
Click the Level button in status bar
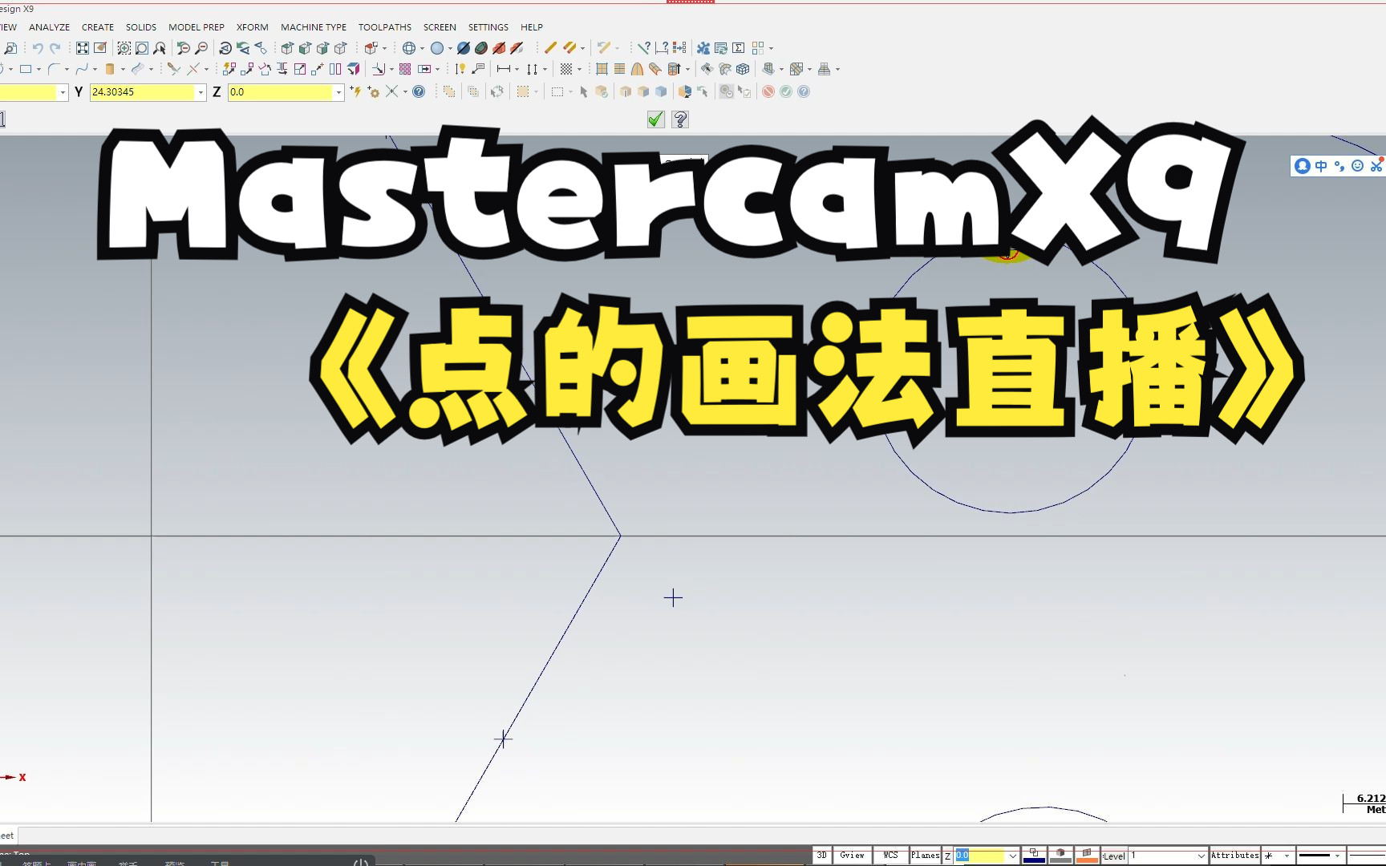pos(1114,856)
